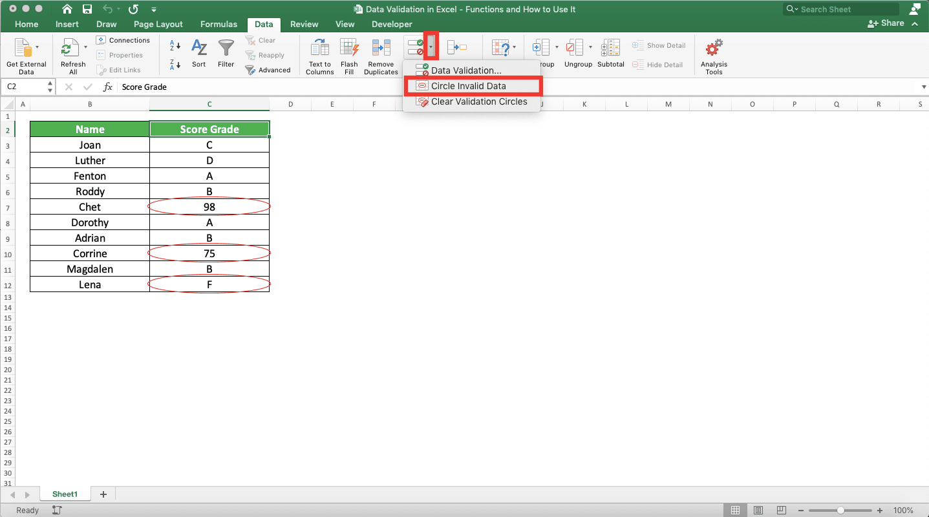Expand the Data Validation dropdown arrow

pyautogui.click(x=430, y=47)
